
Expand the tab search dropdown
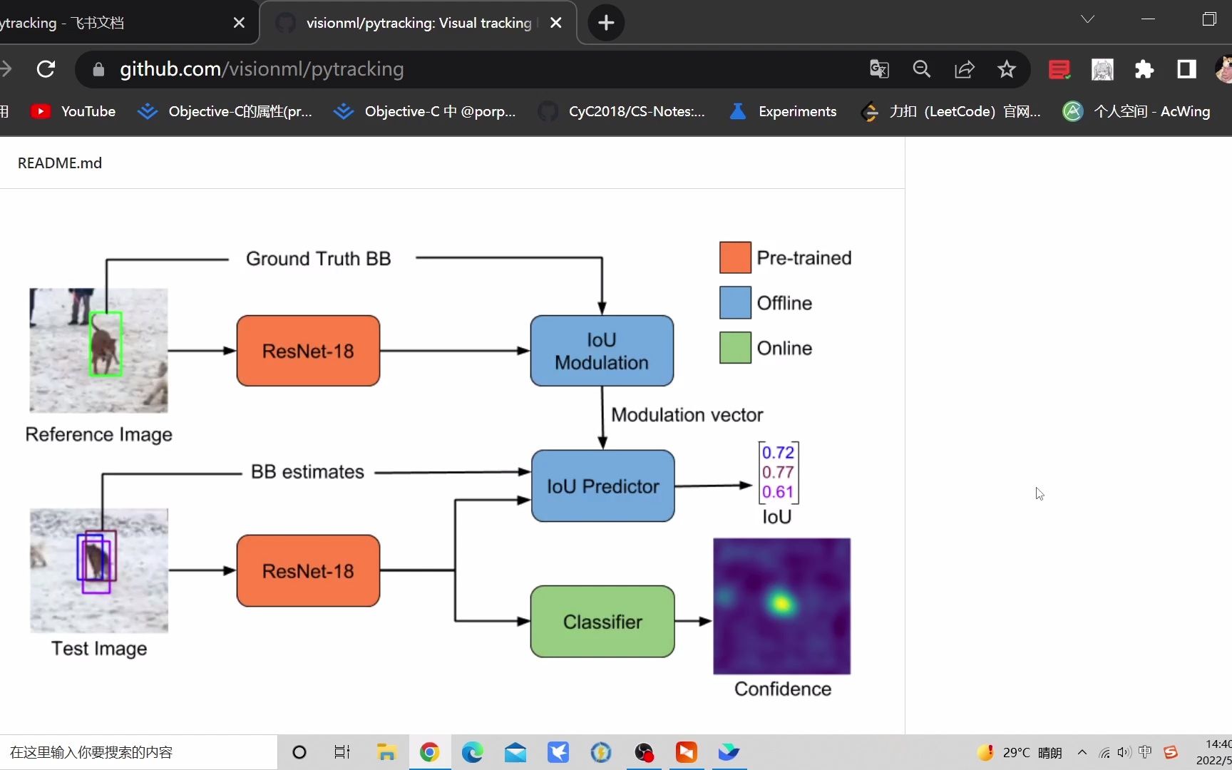pyautogui.click(x=1087, y=19)
